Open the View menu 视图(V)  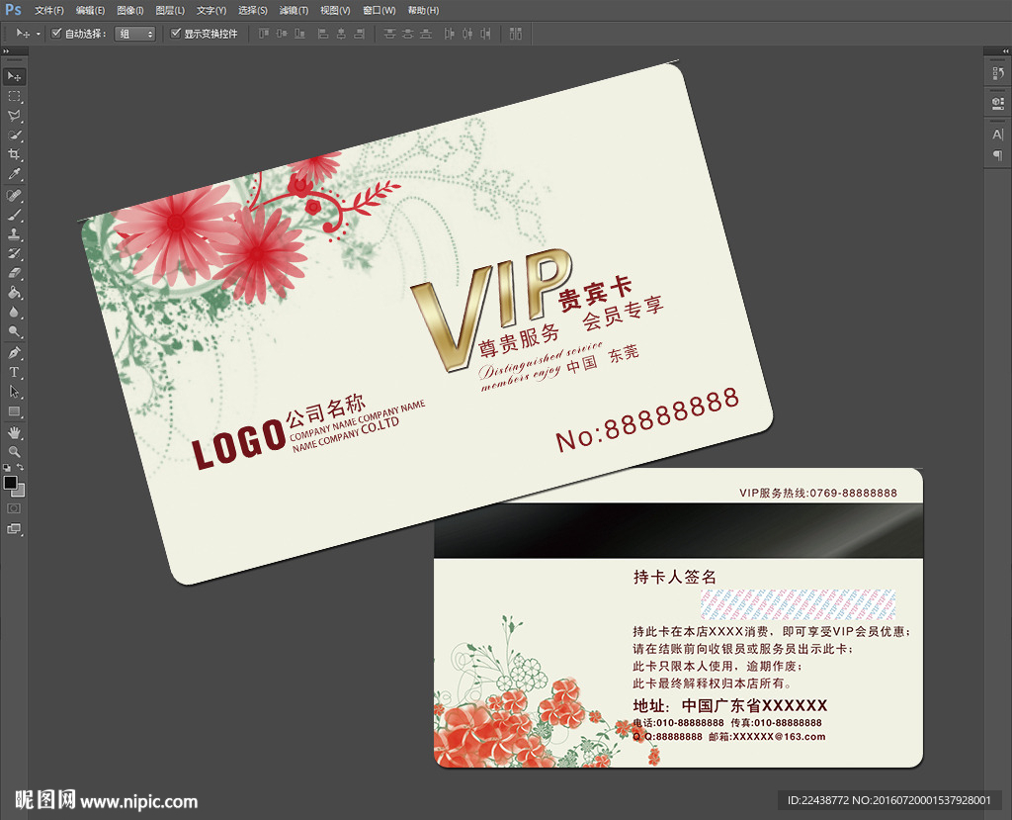click(335, 10)
